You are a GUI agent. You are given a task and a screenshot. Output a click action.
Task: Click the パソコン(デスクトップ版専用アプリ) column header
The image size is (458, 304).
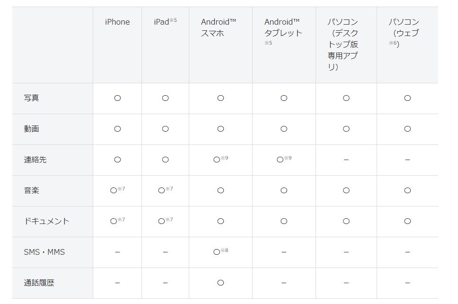(x=343, y=45)
